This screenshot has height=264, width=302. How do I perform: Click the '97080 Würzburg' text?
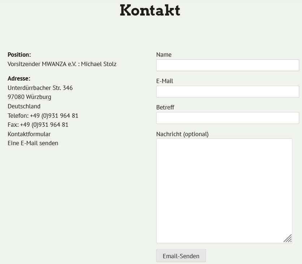tap(29, 97)
